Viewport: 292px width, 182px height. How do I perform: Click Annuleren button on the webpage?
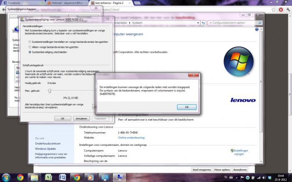(x=240, y=170)
